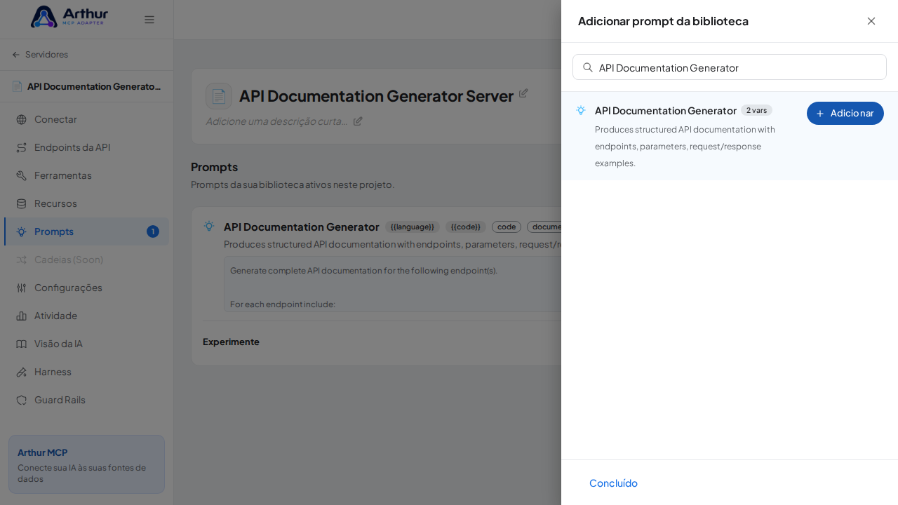The width and height of the screenshot is (898, 505).
Task: Click the shuffle icon beside Cadeias
Action: [x=21, y=260]
